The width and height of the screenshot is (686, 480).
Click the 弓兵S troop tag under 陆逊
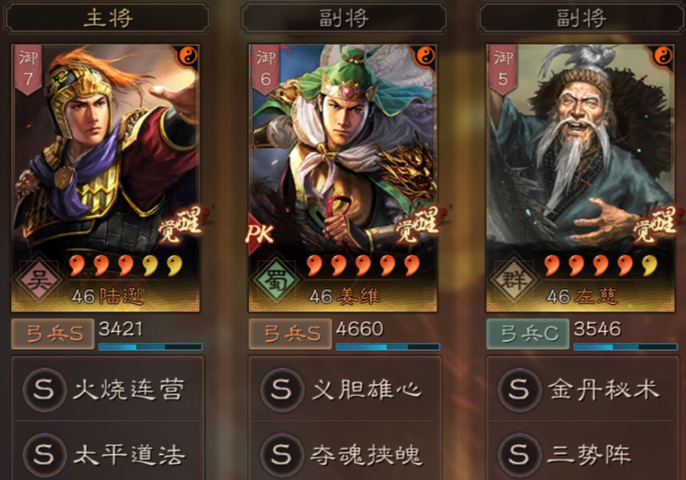[53, 334]
